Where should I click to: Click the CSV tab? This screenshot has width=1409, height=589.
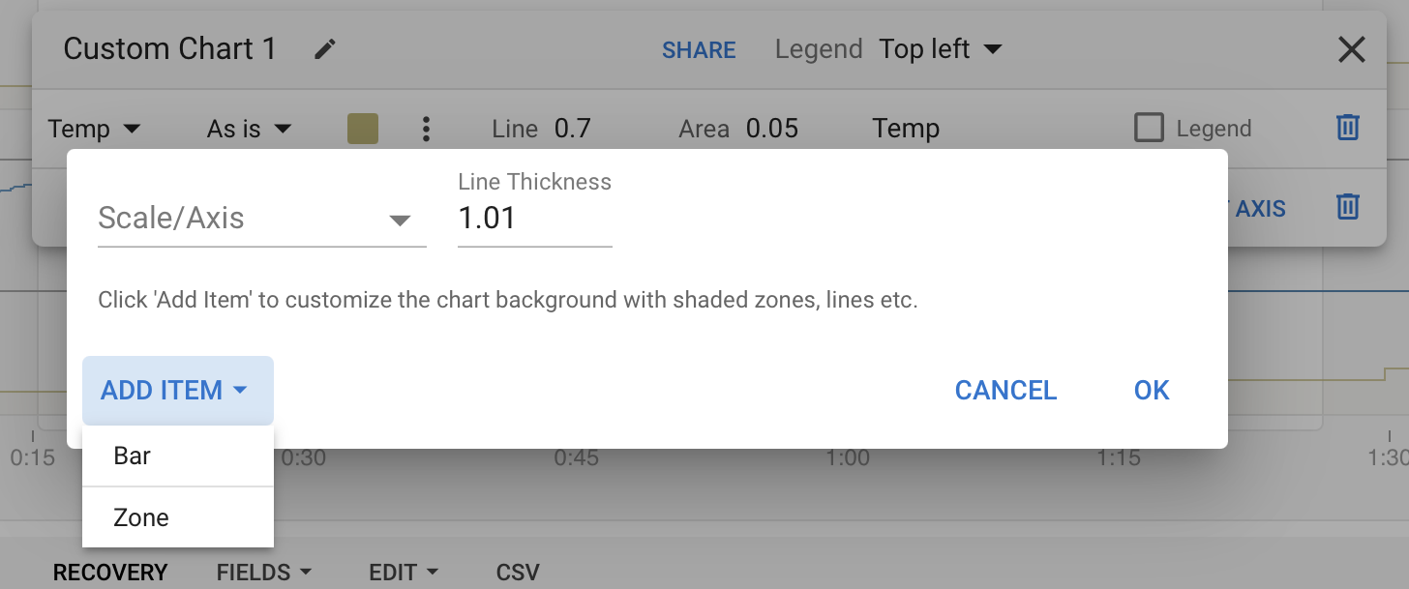pos(518,572)
